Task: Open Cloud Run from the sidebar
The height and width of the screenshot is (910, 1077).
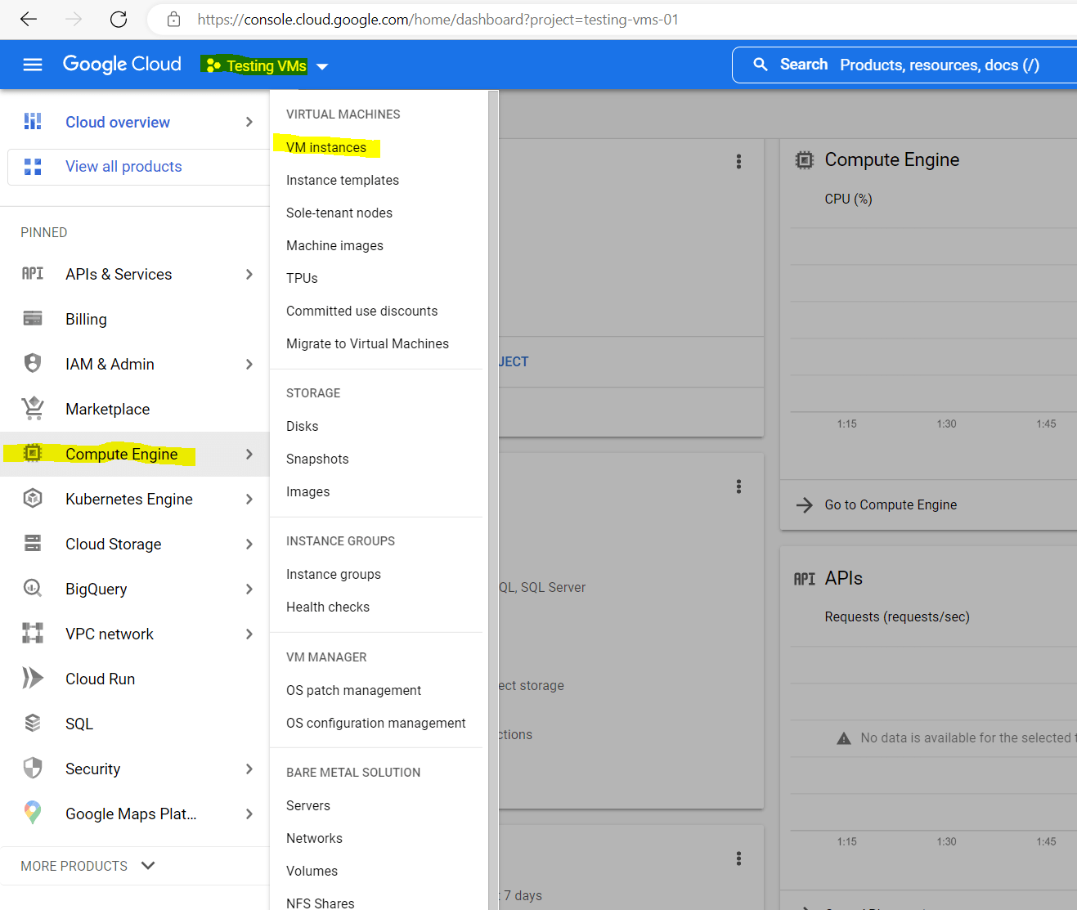Action: [100, 679]
